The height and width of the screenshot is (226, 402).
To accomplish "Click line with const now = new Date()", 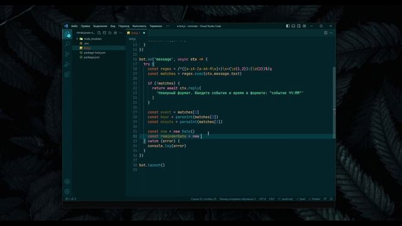I will click(171, 131).
